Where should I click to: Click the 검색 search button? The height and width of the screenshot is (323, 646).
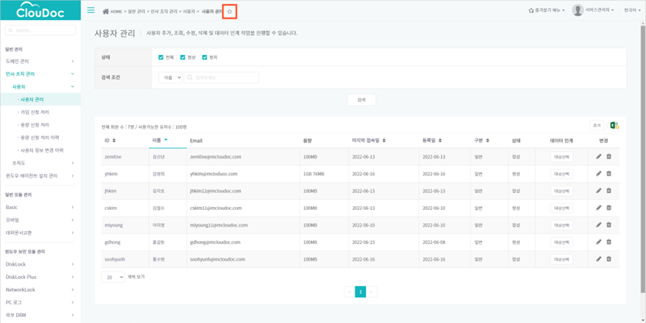pyautogui.click(x=362, y=100)
